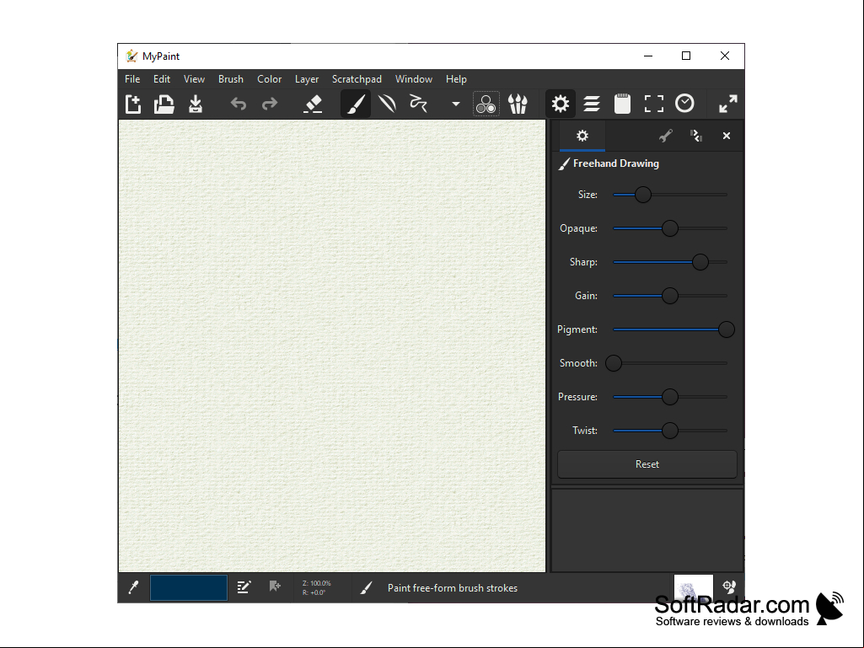
Task: Close the tool options panel
Action: coord(727,136)
